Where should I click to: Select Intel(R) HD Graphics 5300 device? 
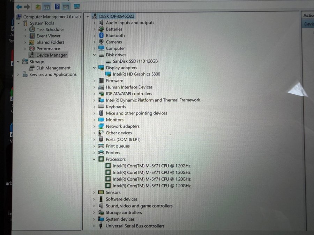coord(136,74)
